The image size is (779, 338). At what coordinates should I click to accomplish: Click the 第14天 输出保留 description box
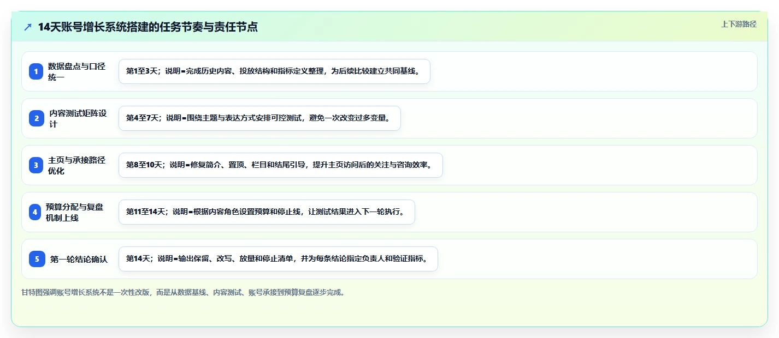[278, 259]
